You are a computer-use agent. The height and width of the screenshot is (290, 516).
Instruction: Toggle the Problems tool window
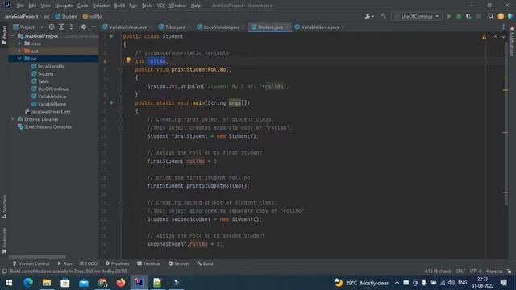pyautogui.click(x=117, y=263)
